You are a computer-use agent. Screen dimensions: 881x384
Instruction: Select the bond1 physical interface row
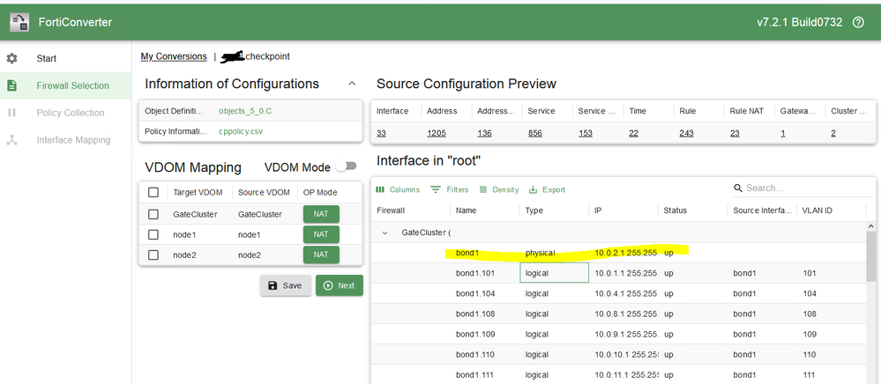pos(618,253)
